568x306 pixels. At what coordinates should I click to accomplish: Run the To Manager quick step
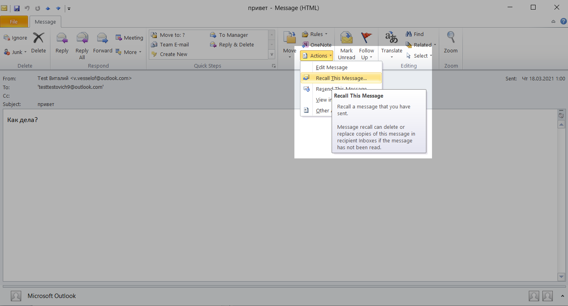(x=229, y=35)
